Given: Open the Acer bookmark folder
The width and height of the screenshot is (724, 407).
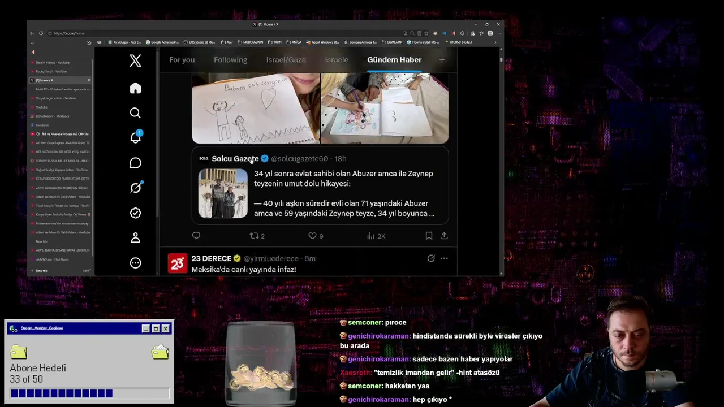Looking at the screenshot, I should pyautogui.click(x=227, y=42).
